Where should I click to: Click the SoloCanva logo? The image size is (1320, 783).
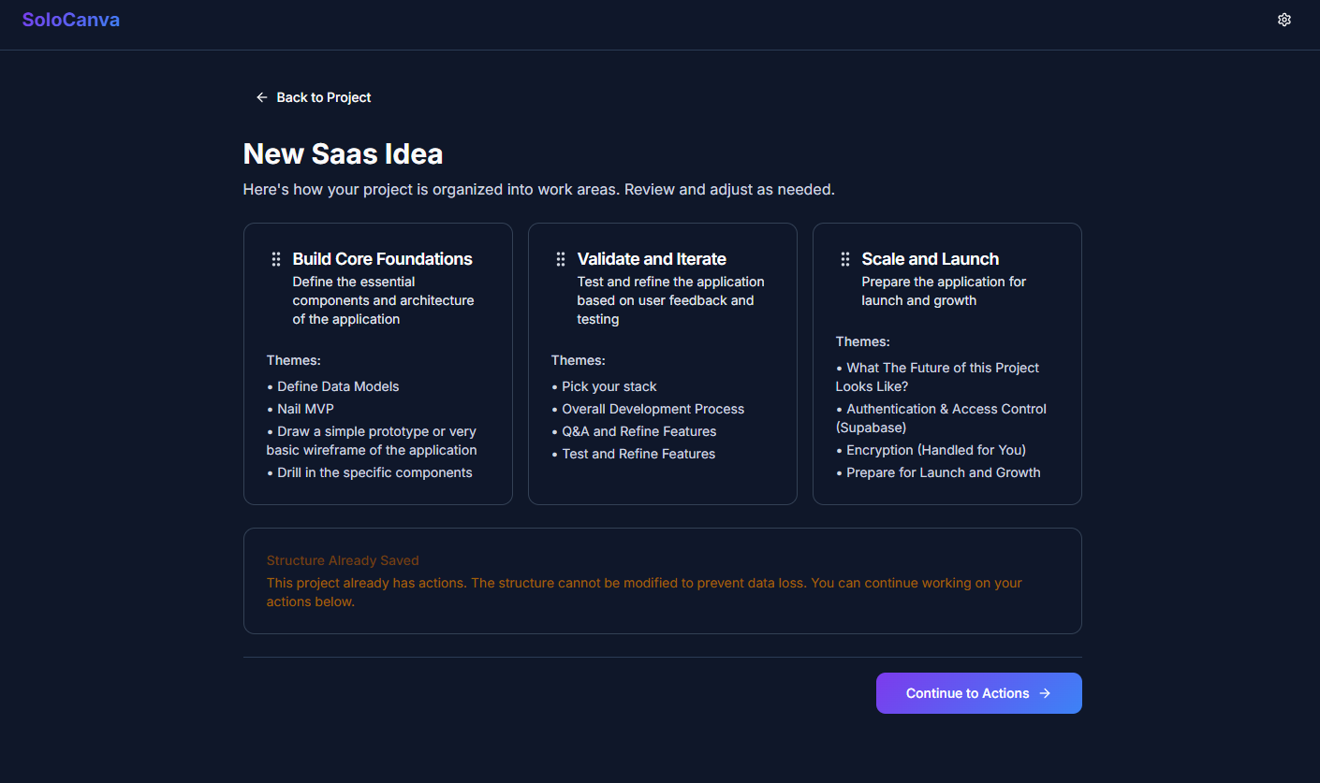[70, 19]
